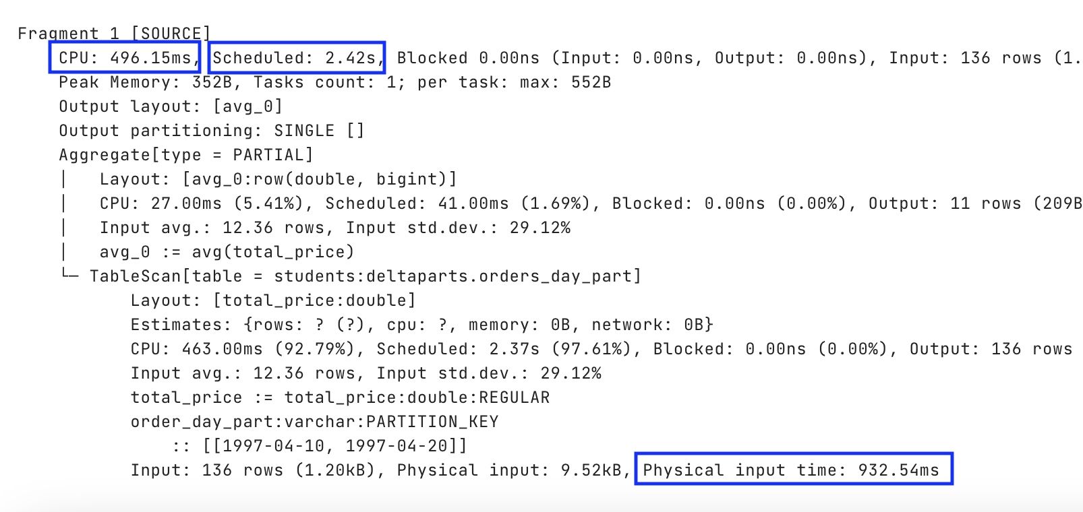The image size is (1083, 512).
Task: Click the highlighted Scheduled: 2.42s value
Action: (297, 58)
